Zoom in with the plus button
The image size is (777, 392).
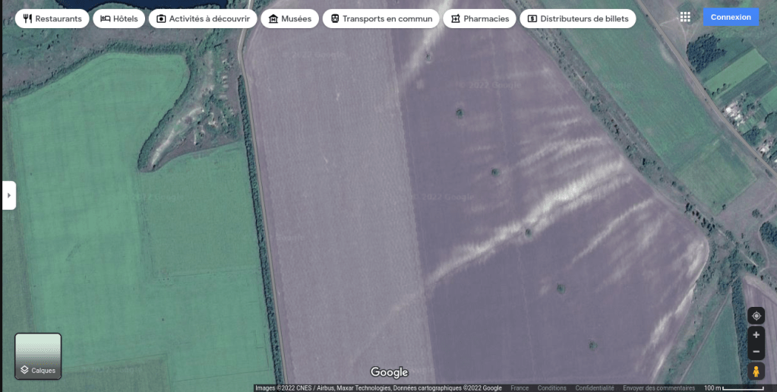point(756,335)
